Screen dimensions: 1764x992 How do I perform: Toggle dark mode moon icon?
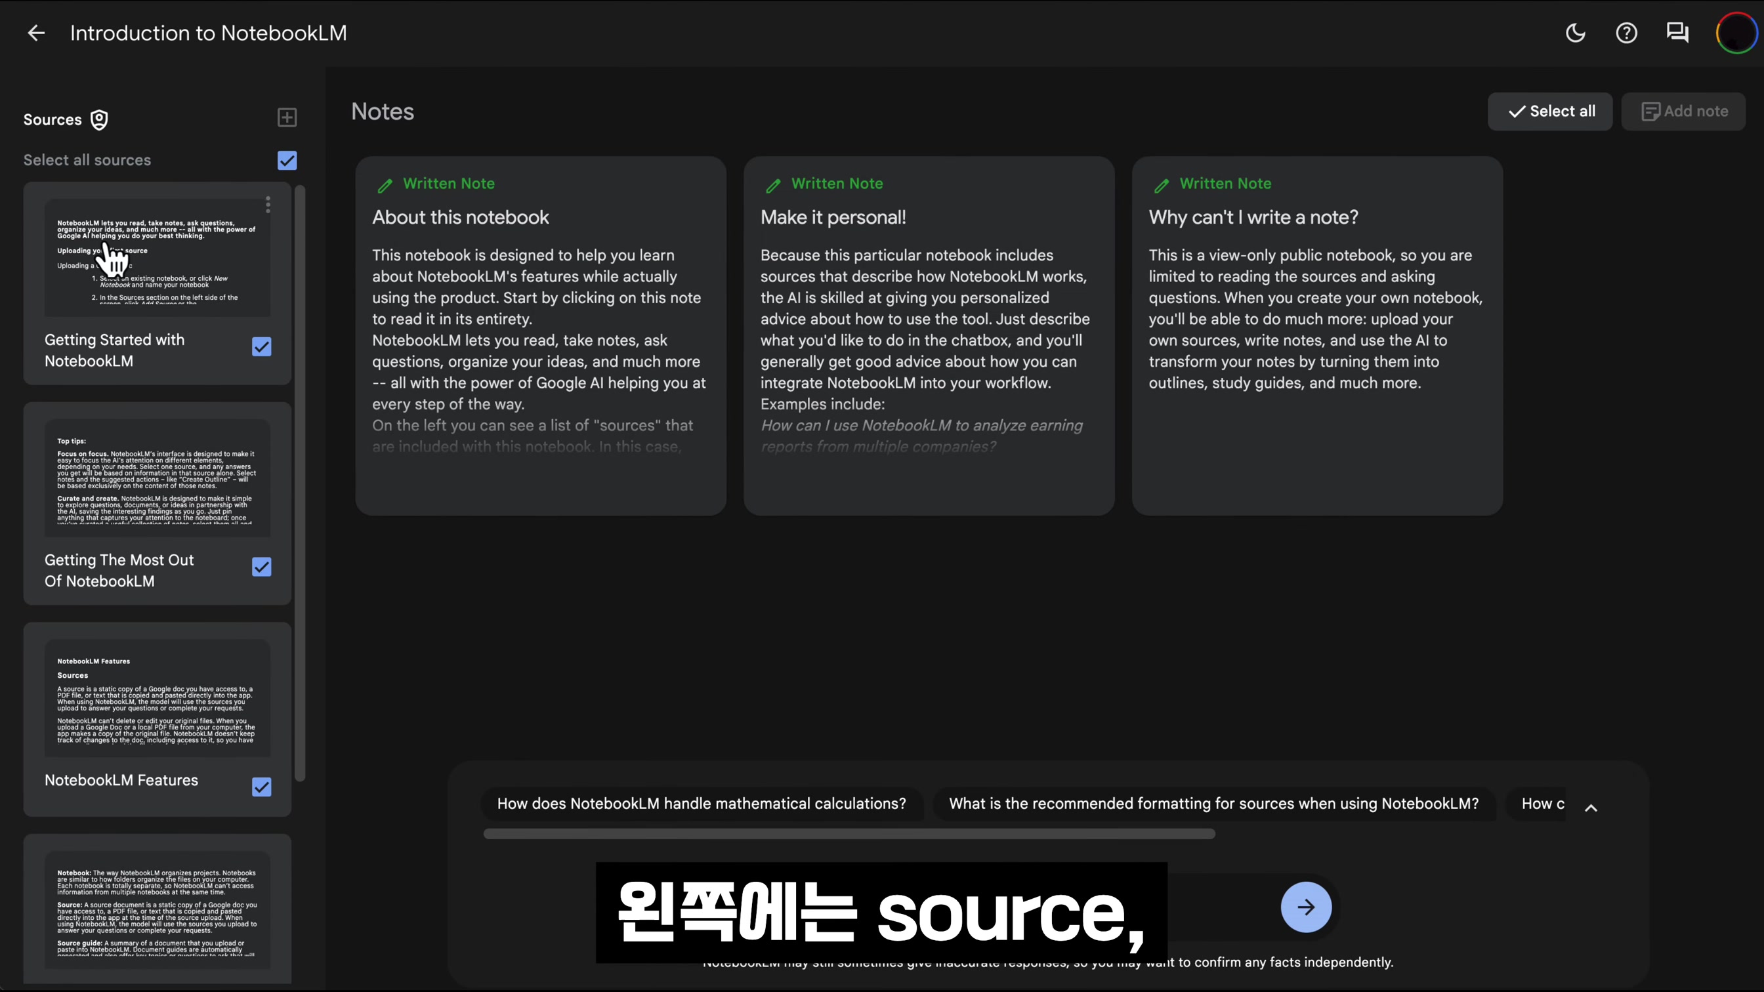[1575, 33]
